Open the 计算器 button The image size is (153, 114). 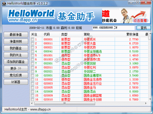[x=16, y=82]
